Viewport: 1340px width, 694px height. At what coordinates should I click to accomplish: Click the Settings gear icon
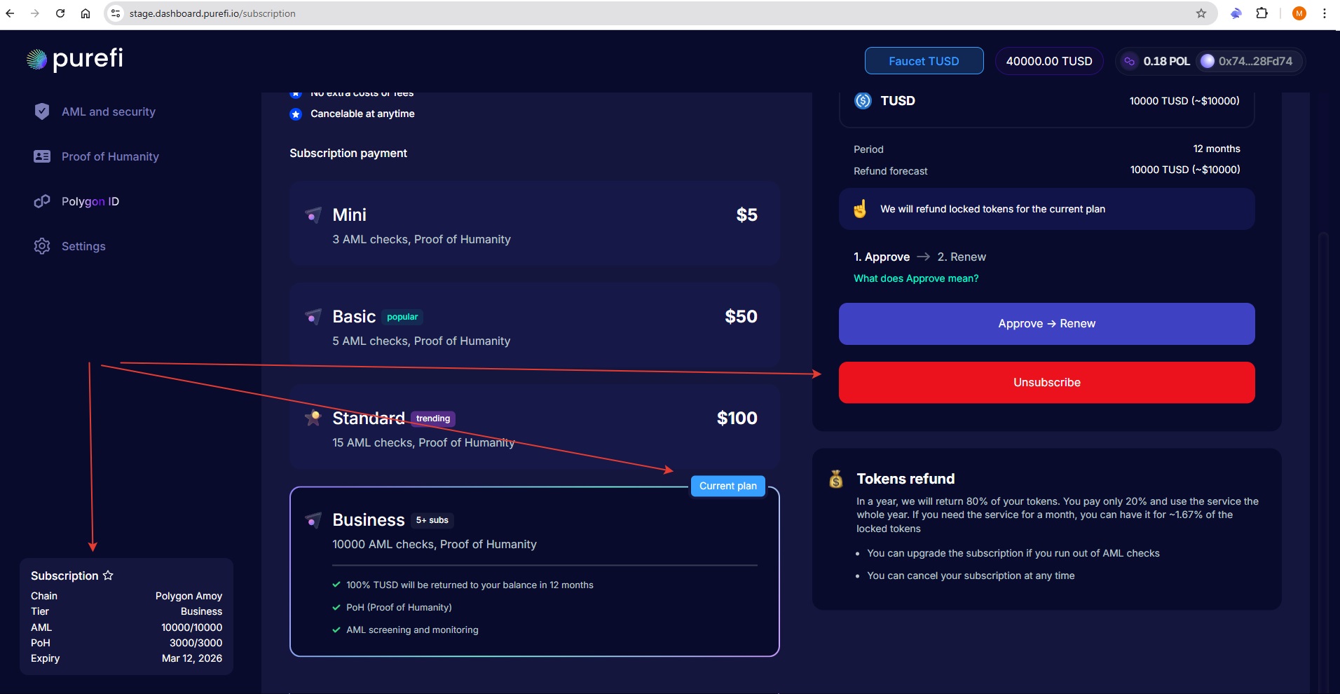pos(42,246)
